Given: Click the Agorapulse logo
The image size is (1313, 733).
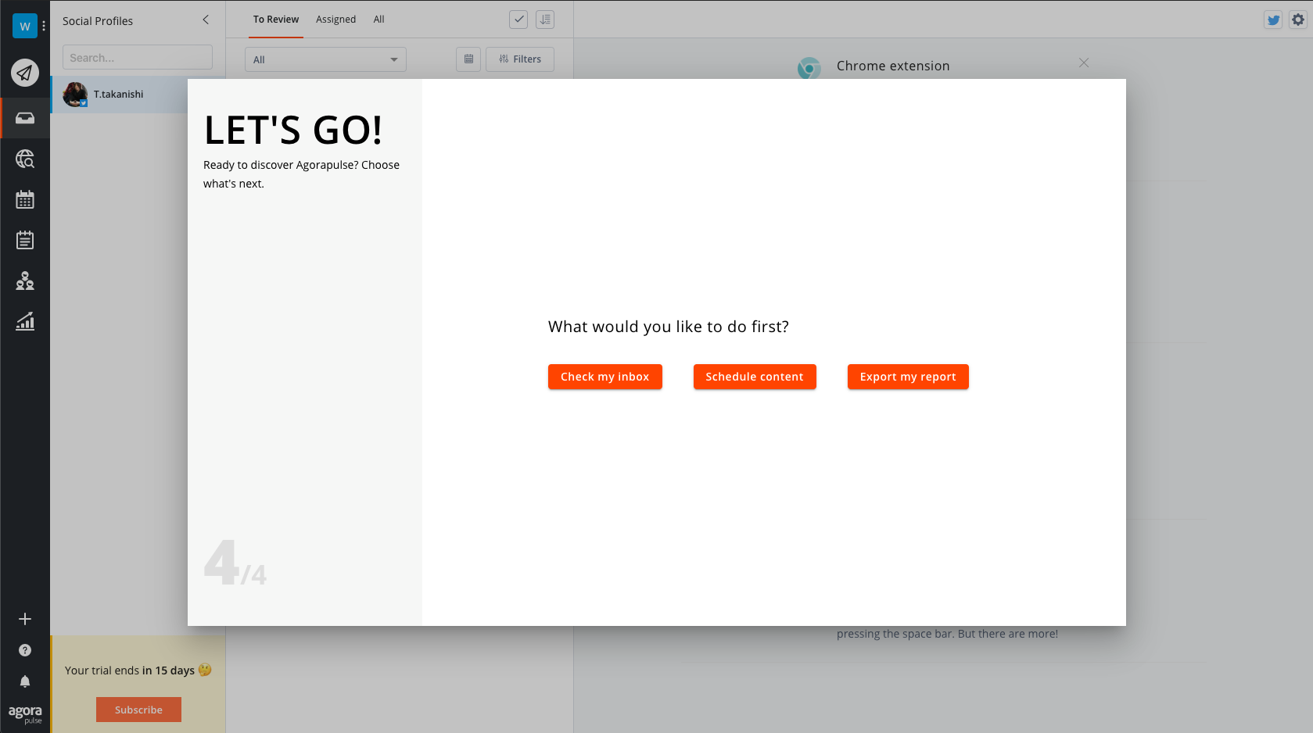Looking at the screenshot, I should pos(25,713).
